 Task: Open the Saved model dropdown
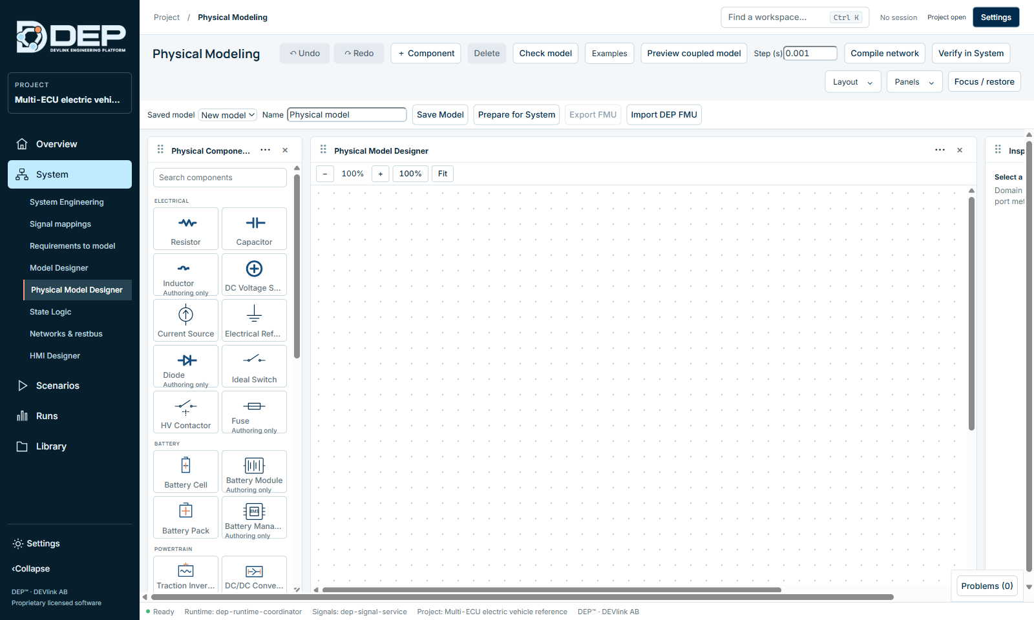pyautogui.click(x=227, y=115)
